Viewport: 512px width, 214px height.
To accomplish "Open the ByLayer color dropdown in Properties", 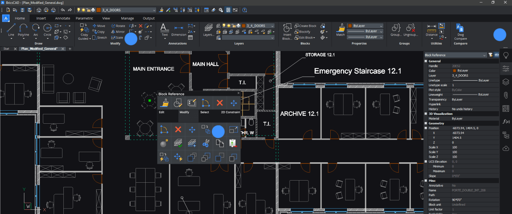I will click(365, 26).
